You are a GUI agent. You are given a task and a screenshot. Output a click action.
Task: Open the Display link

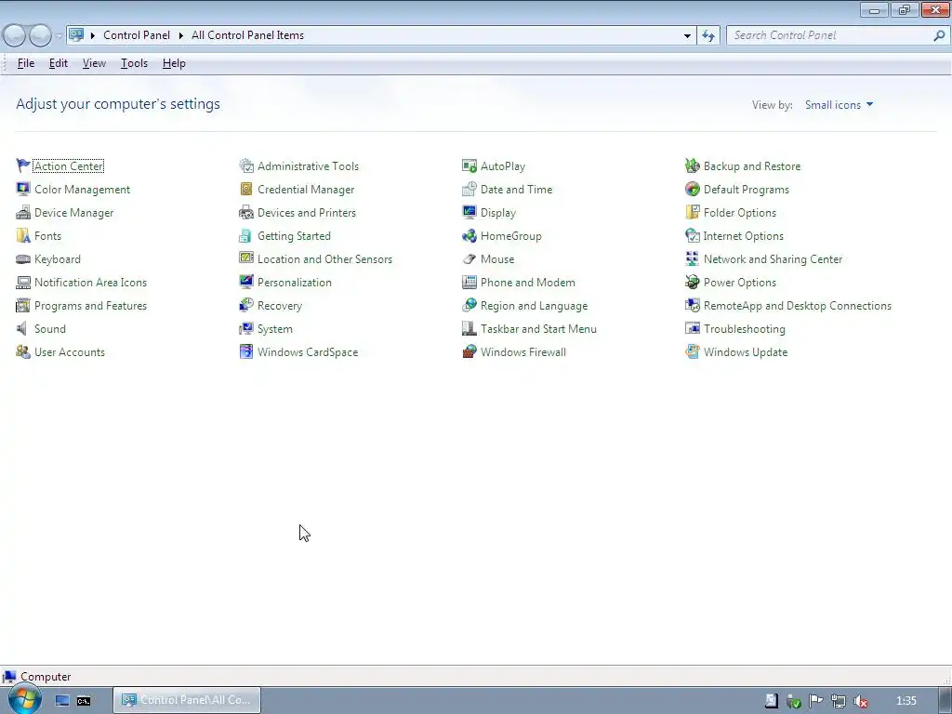click(x=498, y=213)
